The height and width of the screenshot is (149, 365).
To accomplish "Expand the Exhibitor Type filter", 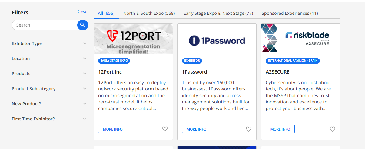I will (85, 43).
